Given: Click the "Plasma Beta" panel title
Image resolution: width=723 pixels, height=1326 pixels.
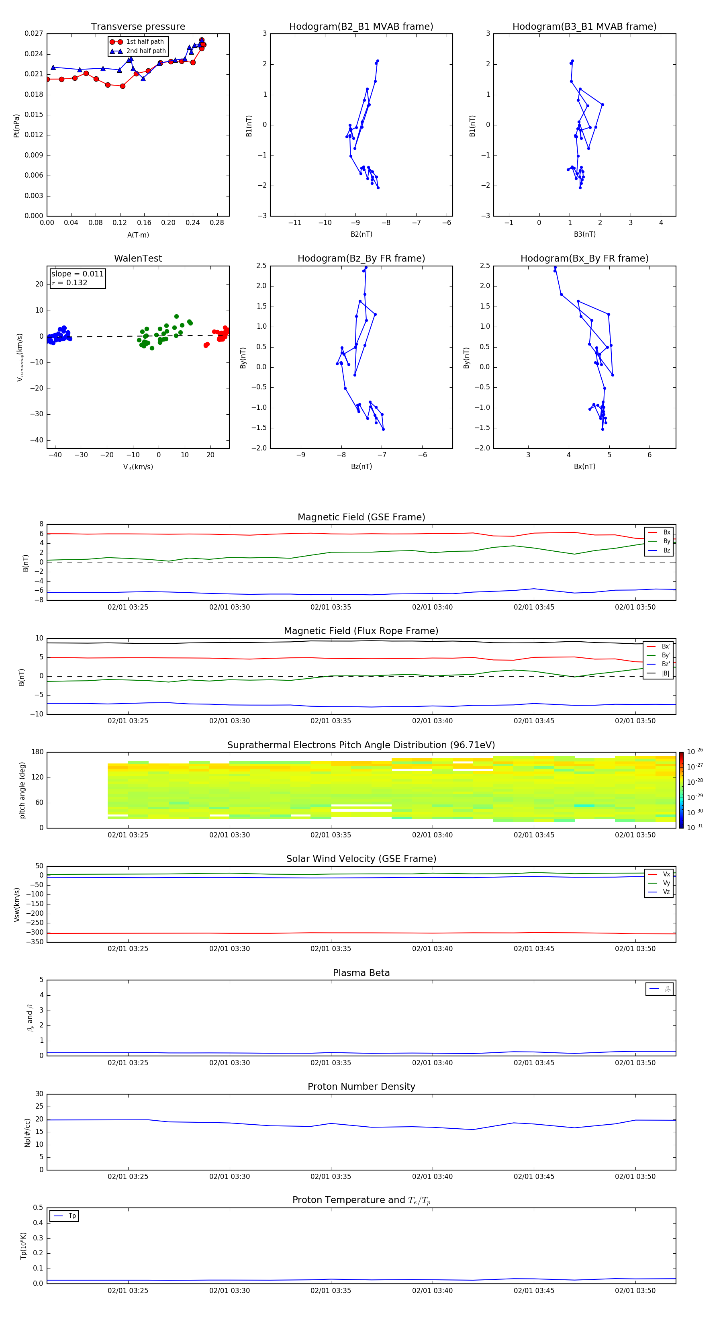Looking at the screenshot, I should (361, 973).
